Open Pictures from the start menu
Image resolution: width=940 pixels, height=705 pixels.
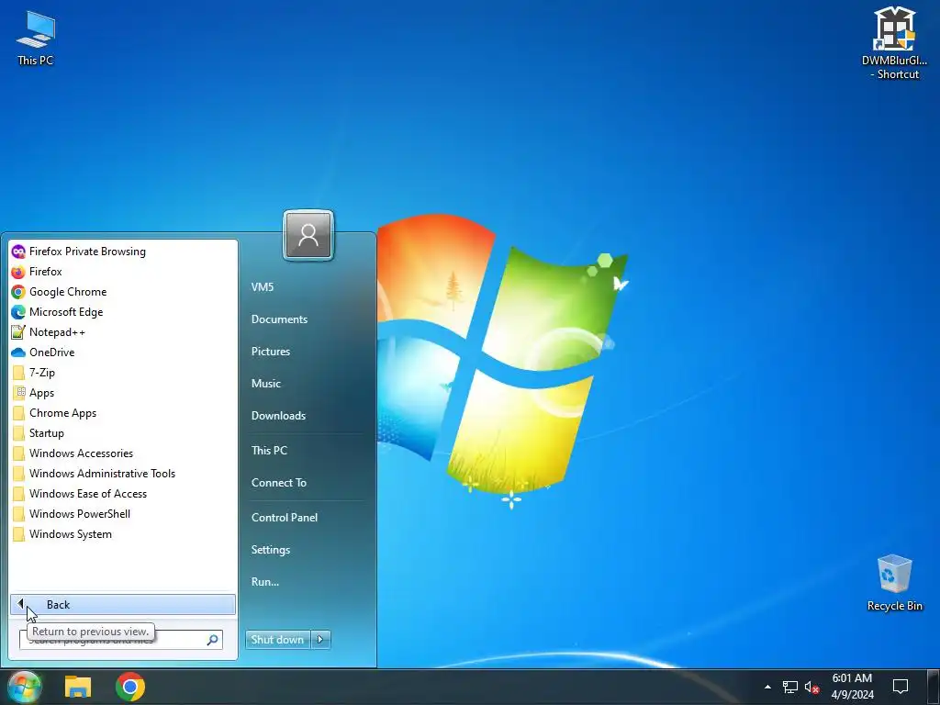271,352
